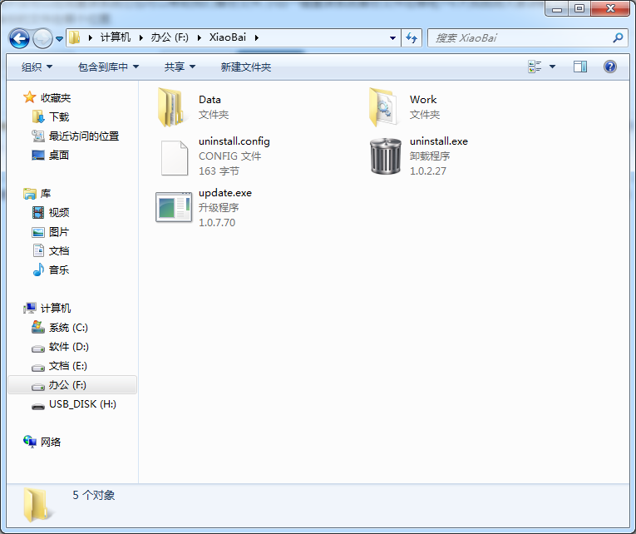Click the Back navigation arrow
Screen dimensions: 636x534
(x=19, y=38)
